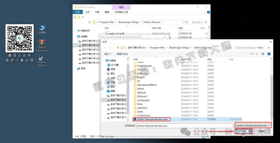280x143 pixels.
Task: Click Up arrow in Open dialog navigation
Action: point(118,48)
